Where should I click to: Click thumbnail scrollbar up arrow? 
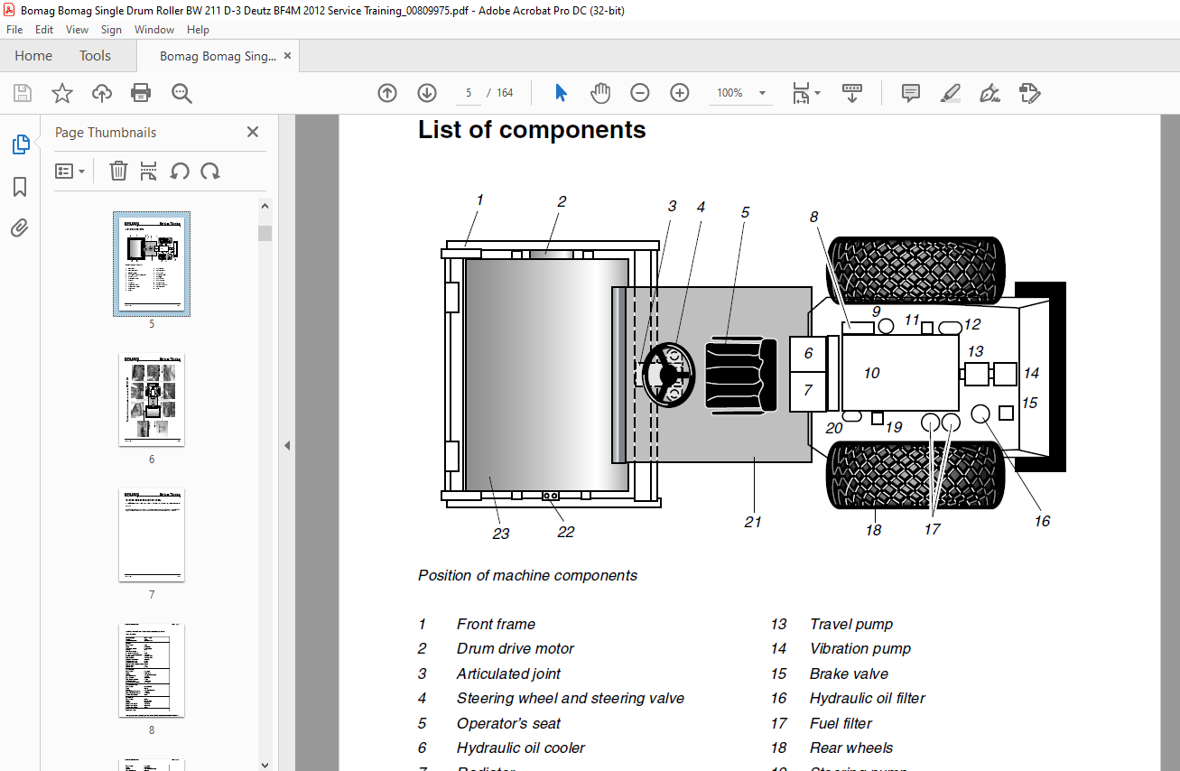pyautogui.click(x=265, y=206)
